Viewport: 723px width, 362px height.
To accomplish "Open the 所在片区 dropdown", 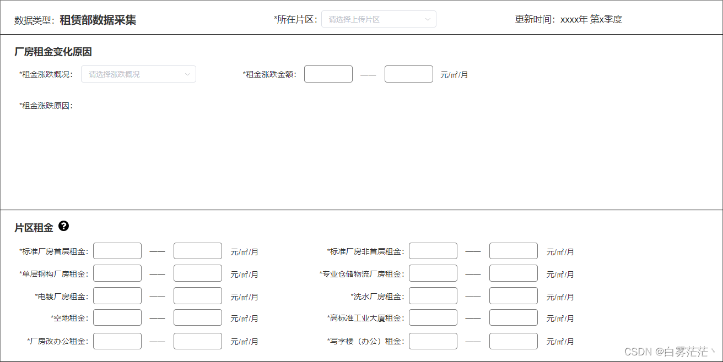I will (x=379, y=19).
